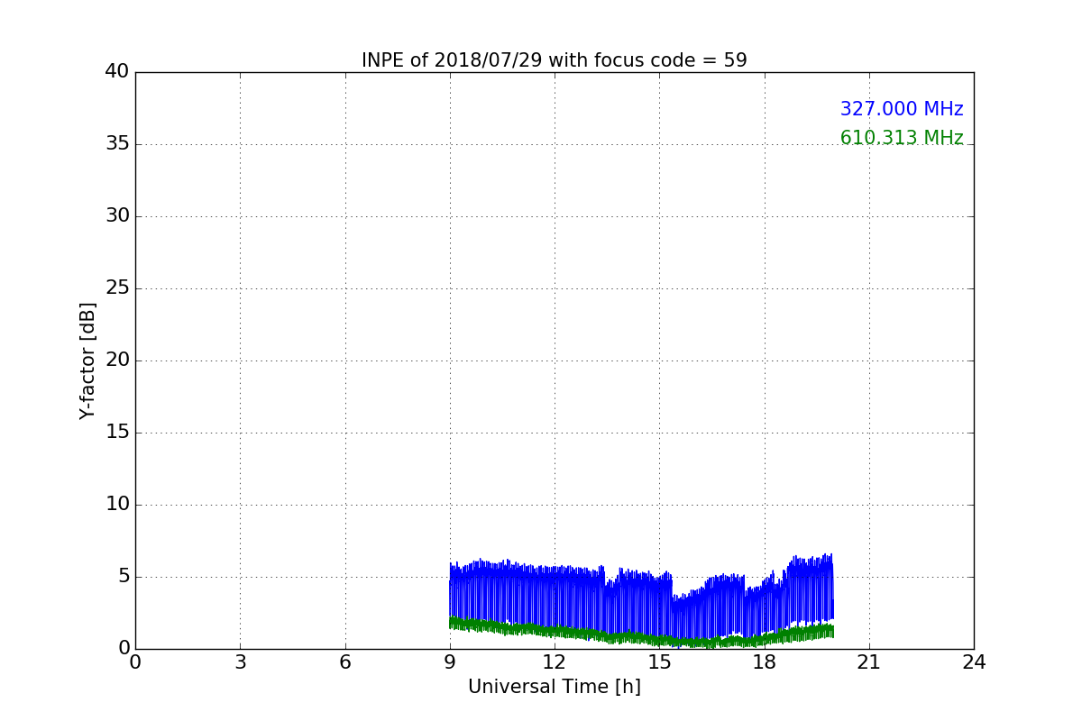
Task: Click the y-axis tick label '35'
Action: 117,144
